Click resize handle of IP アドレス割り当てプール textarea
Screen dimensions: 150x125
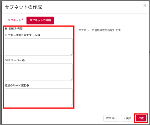pos(71,54)
